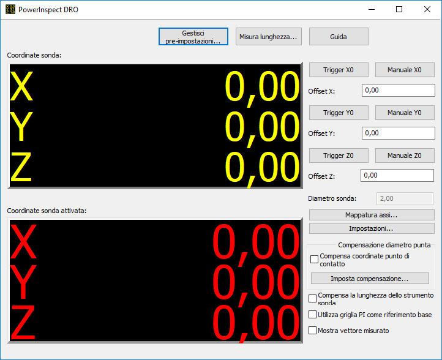Toggle Compensa la lunghezza dello strumento sonda
This screenshot has height=360, width=442.
(x=312, y=298)
